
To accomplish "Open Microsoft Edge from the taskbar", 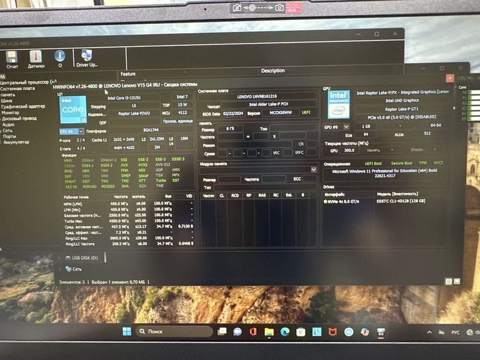I will pyautogui.click(x=285, y=331).
